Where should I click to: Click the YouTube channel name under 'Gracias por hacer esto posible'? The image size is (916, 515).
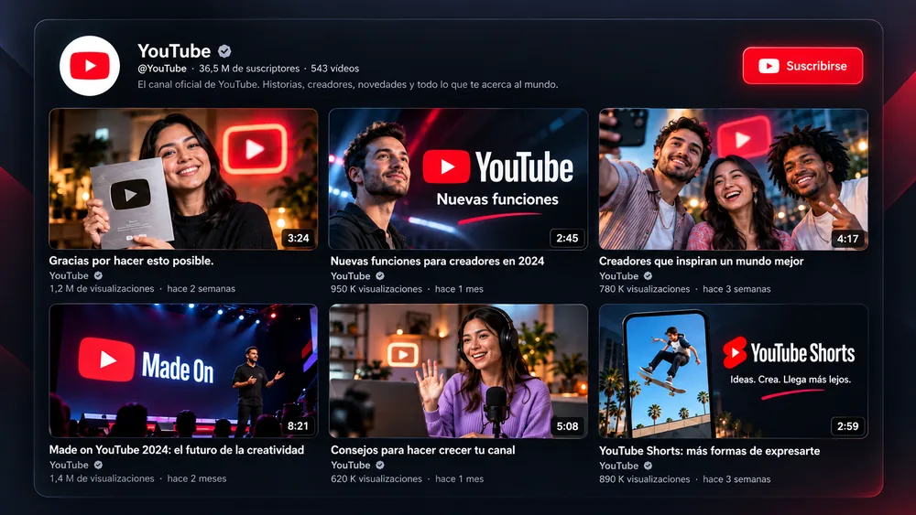[x=69, y=276]
